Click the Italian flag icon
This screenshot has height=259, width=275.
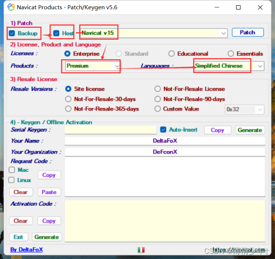click(141, 250)
